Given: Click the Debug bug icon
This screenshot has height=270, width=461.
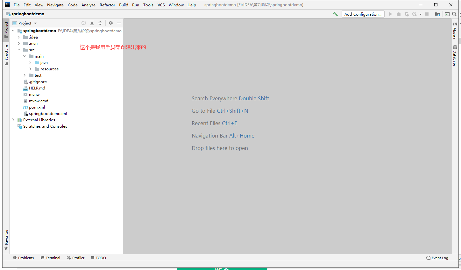Looking at the screenshot, I should point(399,14).
